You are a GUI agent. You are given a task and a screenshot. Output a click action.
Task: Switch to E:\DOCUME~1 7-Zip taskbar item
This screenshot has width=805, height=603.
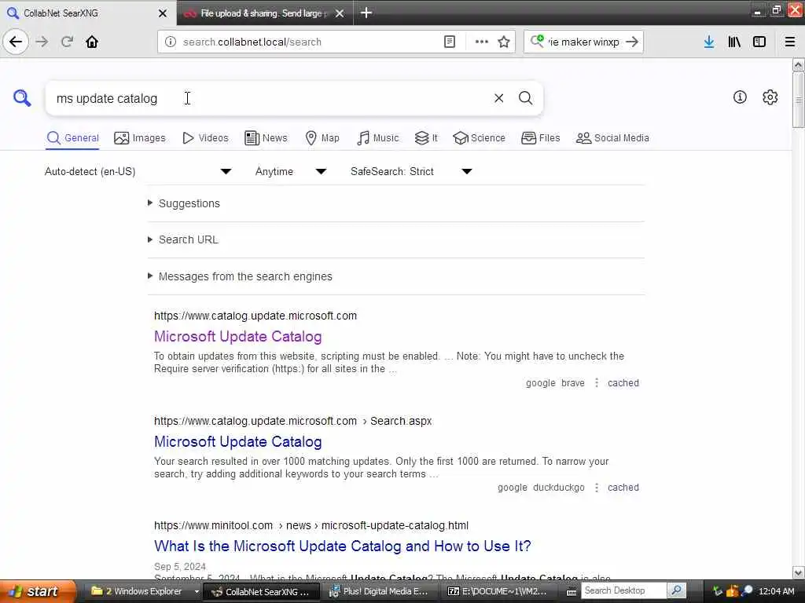(500, 591)
